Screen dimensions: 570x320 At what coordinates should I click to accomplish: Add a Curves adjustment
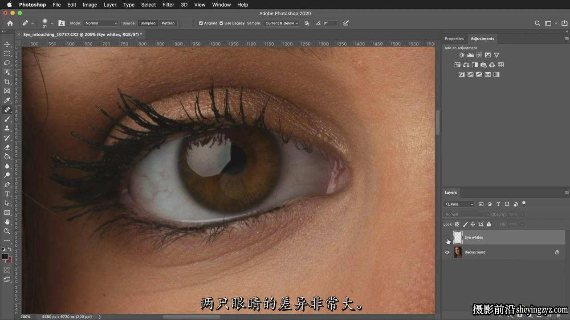pos(479,55)
